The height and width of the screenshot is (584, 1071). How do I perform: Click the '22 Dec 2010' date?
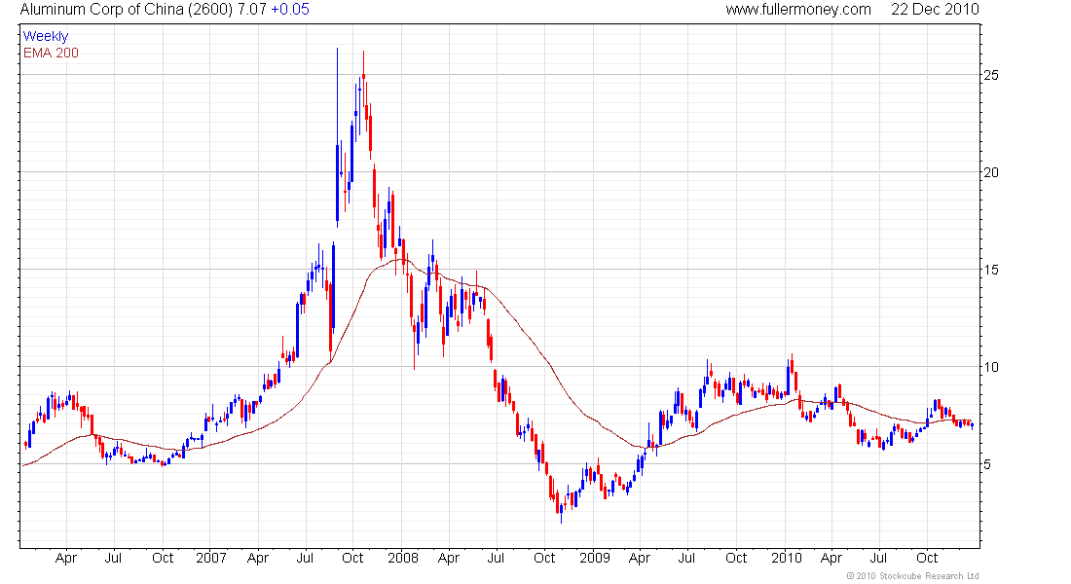pos(935,10)
